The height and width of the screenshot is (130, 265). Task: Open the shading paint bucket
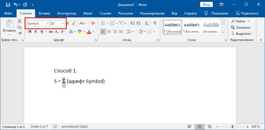click(x=140, y=31)
